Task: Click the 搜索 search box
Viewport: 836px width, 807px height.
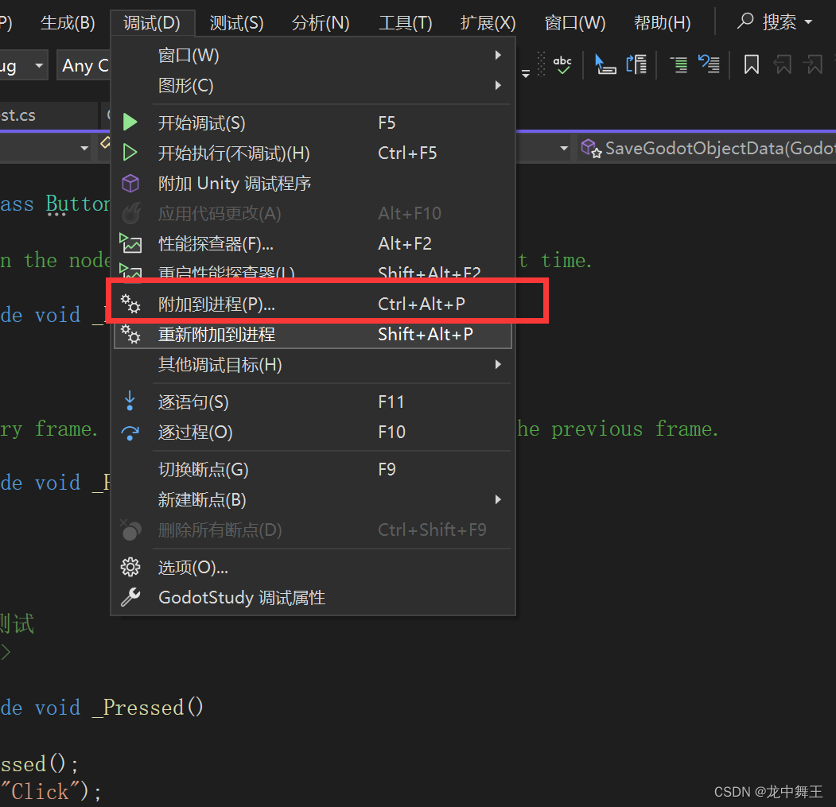Action: click(x=776, y=22)
